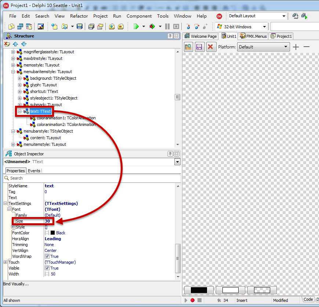The width and height of the screenshot is (319, 307).
Task: Pin the Structure panel
Action: pos(170,36)
